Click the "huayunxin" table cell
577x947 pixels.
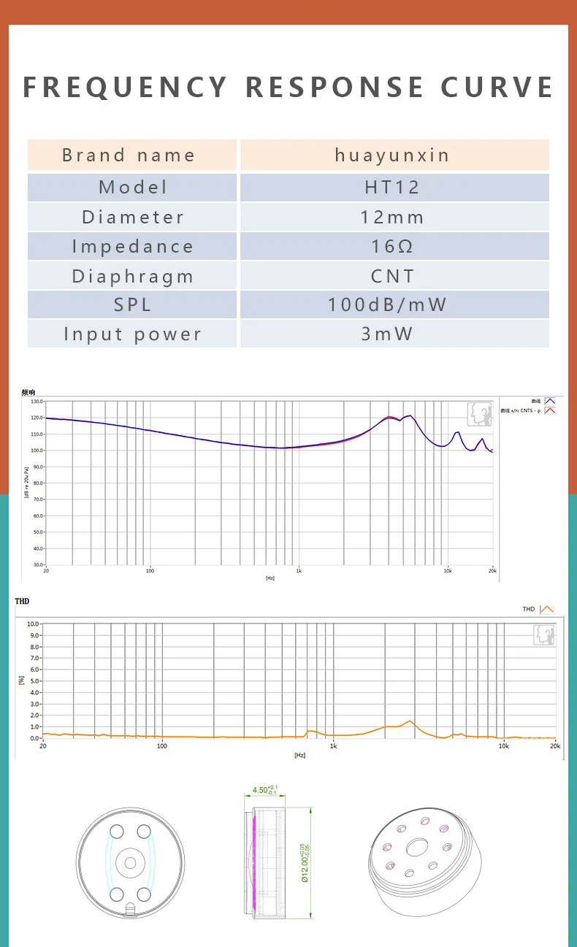point(394,155)
